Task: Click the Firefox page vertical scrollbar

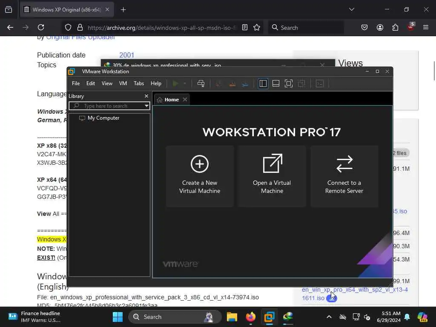Action: pyautogui.click(x=434, y=71)
